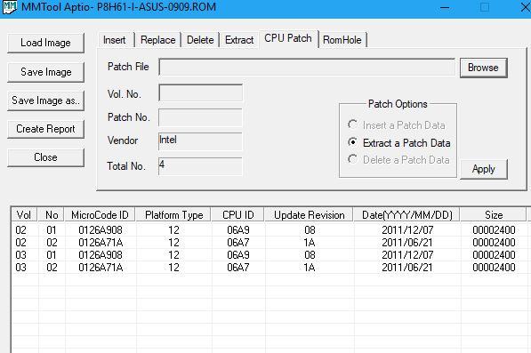
Task: Click the MMTool app icon in title bar
Action: (x=9, y=7)
